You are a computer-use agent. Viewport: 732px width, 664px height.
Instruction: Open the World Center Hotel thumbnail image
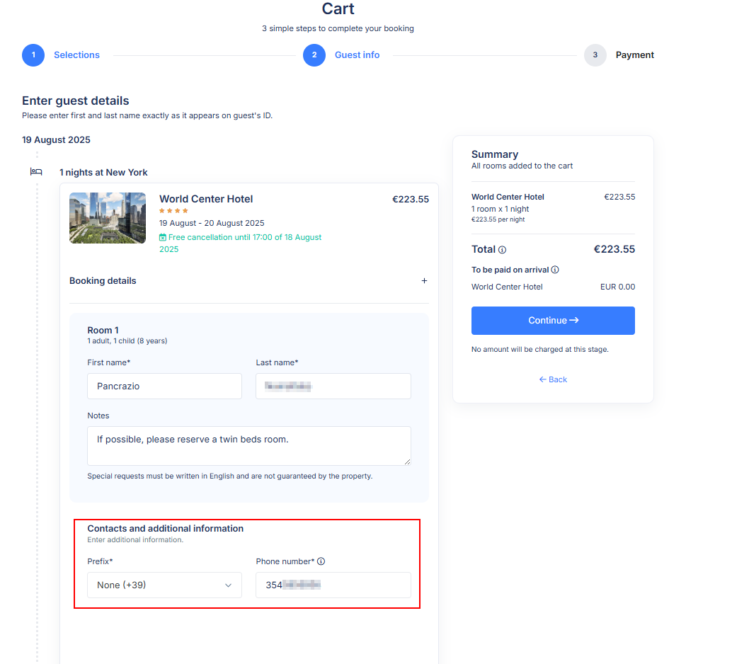(108, 218)
